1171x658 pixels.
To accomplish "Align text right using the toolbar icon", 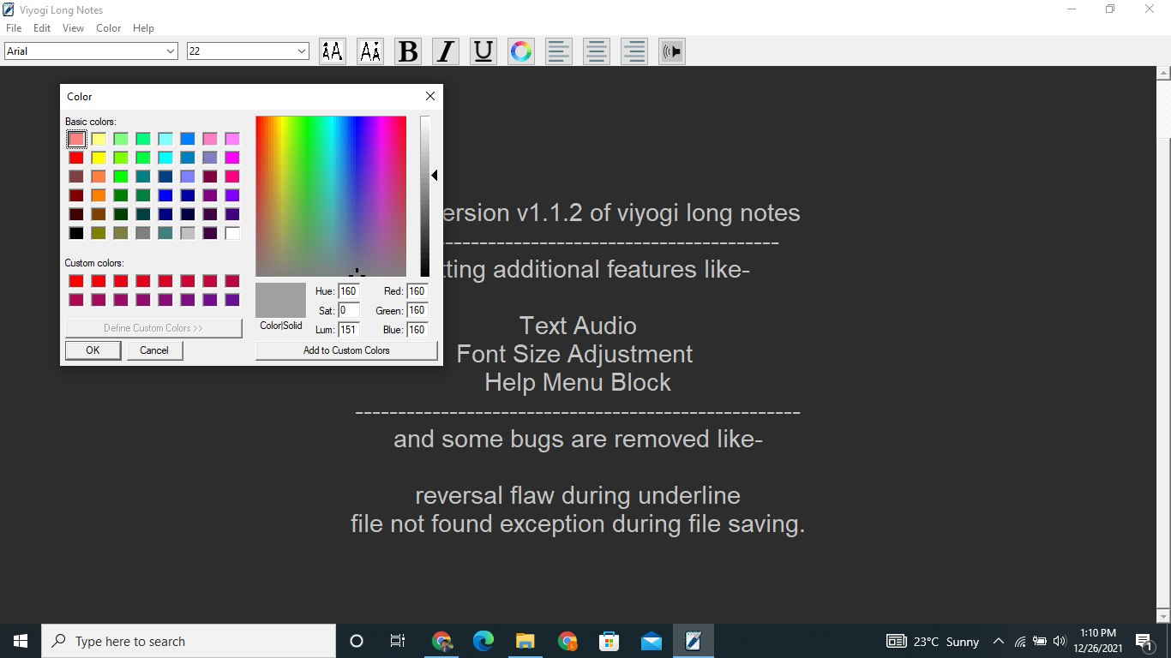I will pos(634,51).
